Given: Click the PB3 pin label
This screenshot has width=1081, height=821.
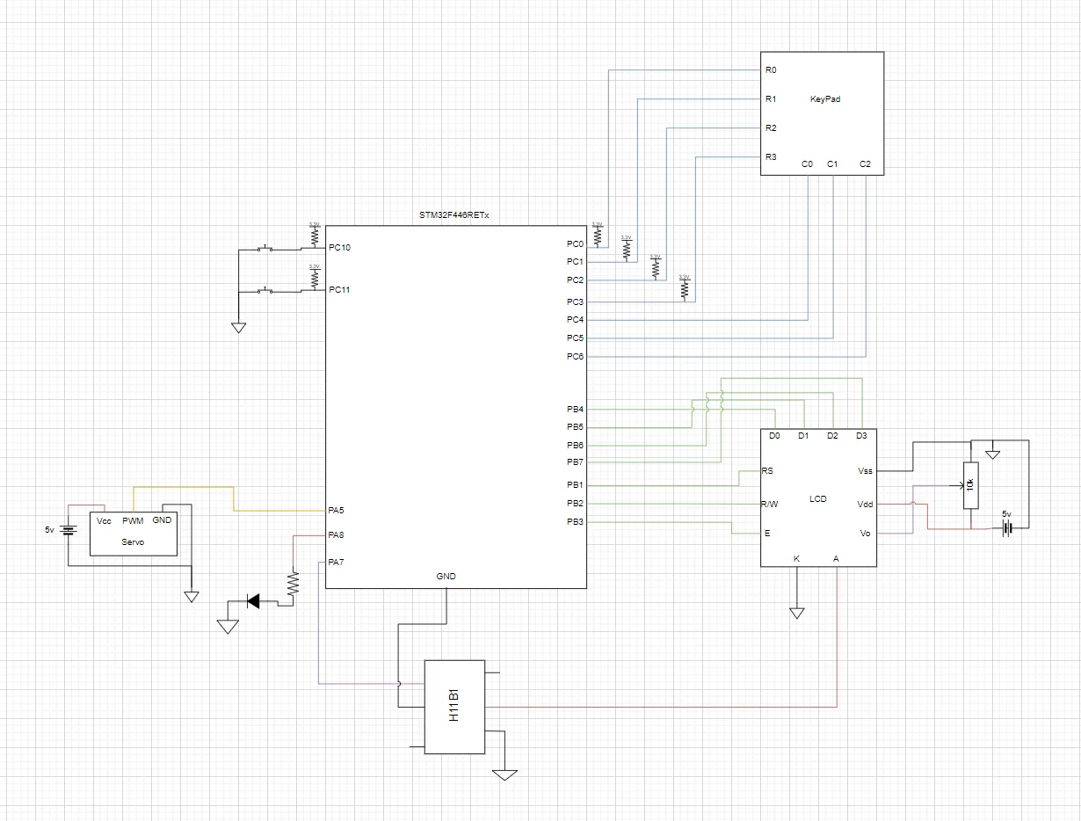Looking at the screenshot, I should (575, 522).
